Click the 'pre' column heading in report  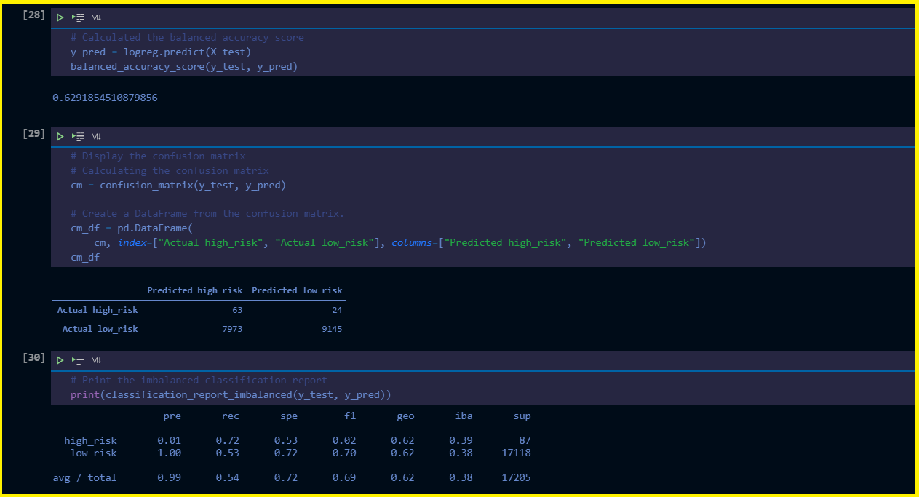pyautogui.click(x=172, y=416)
